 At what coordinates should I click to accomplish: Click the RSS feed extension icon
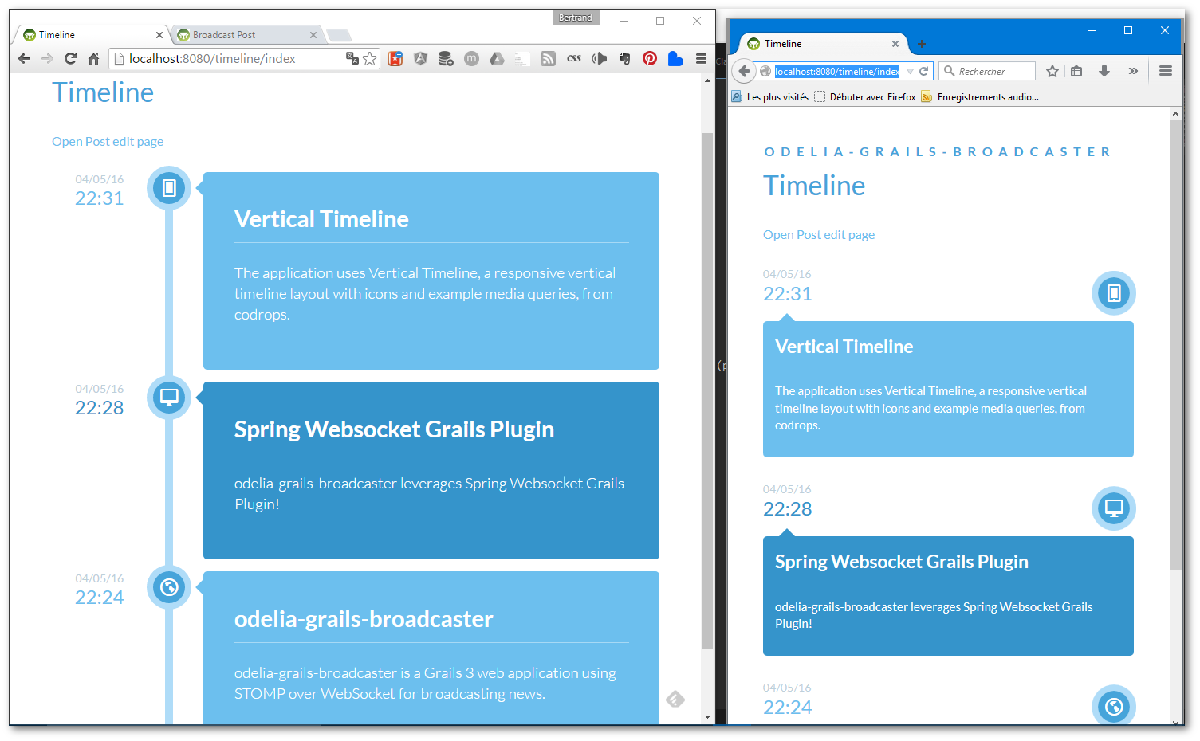click(548, 58)
